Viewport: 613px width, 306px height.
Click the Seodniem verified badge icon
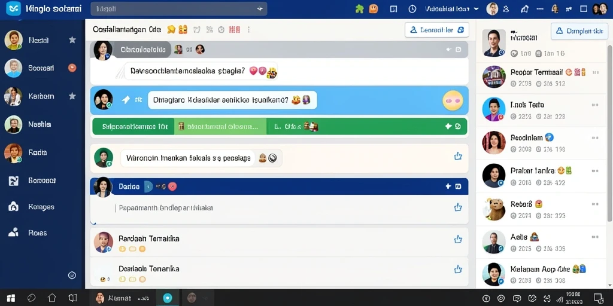[550, 137]
